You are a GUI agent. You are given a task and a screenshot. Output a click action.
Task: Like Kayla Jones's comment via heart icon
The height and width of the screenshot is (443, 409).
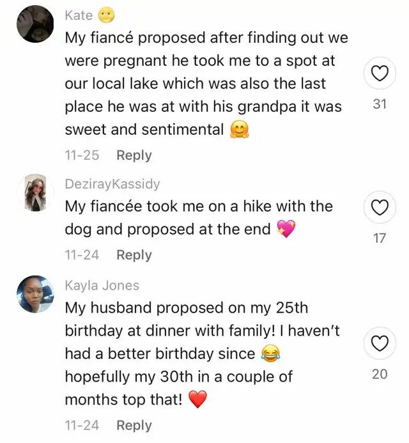[x=380, y=344]
